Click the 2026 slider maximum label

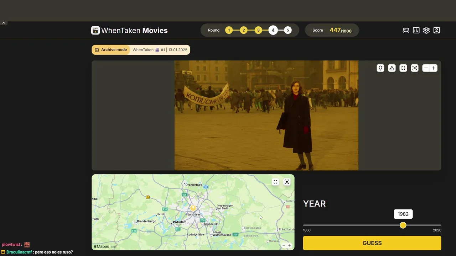[437, 230]
